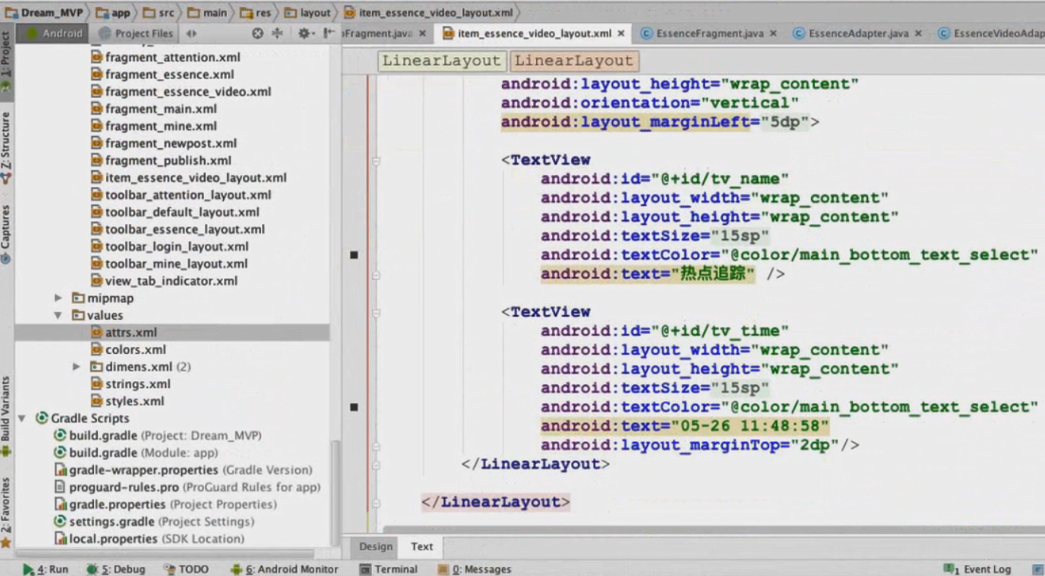Click gutter color swatch beside tv_name textColor

tap(354, 255)
